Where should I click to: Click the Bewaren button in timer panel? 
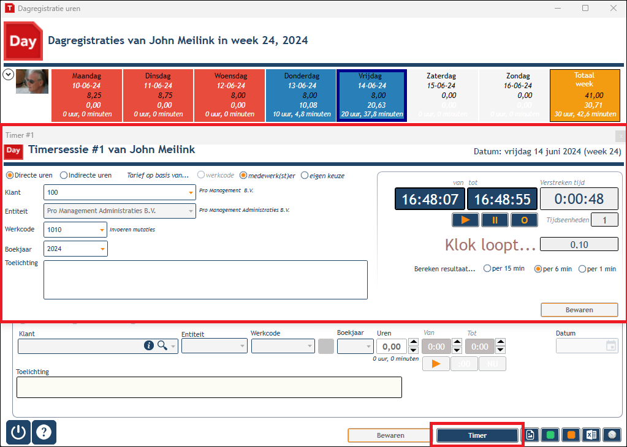coord(579,310)
